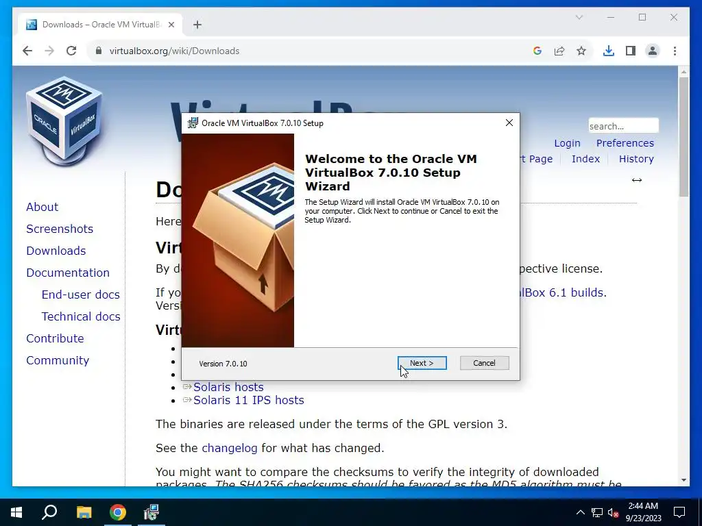Open the Index link
The image size is (702, 526).
(585, 159)
